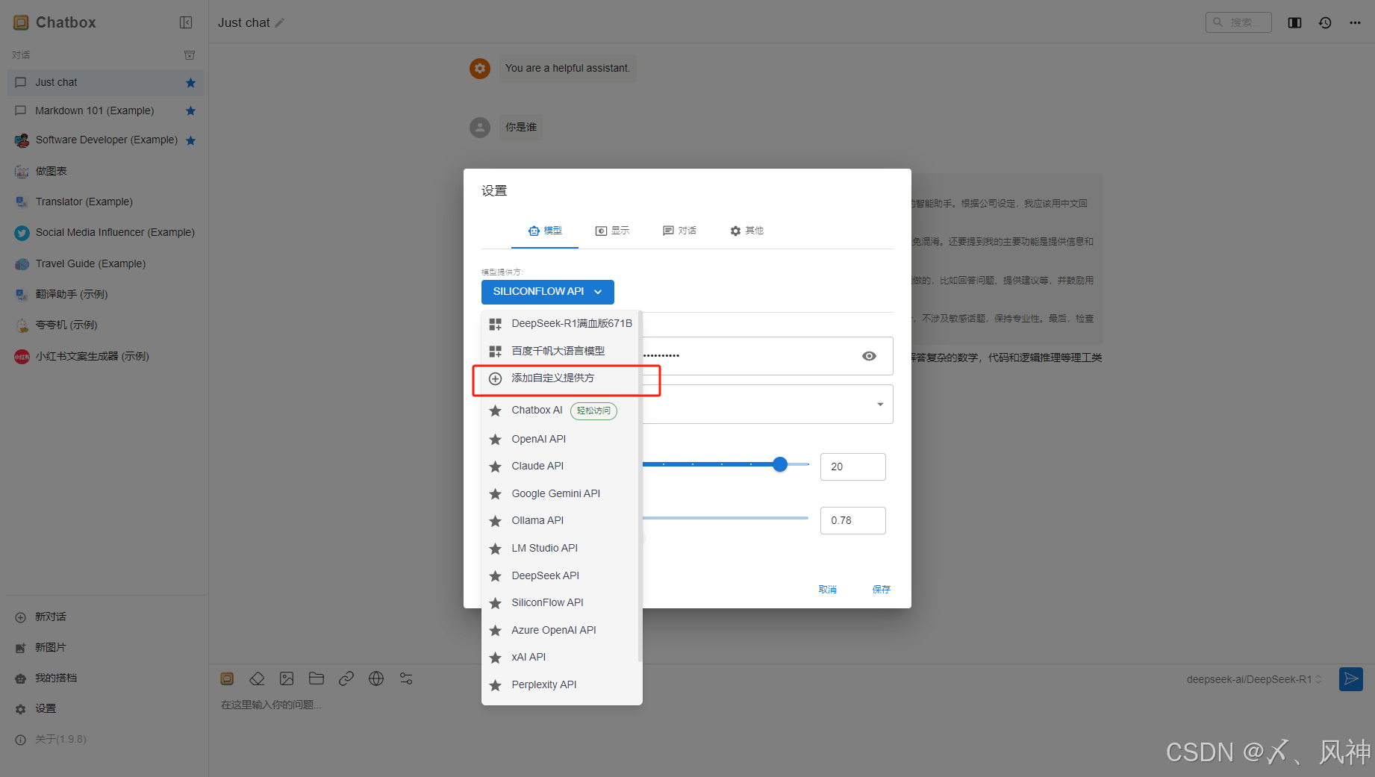Open 设置 in the sidebar

tap(105, 708)
